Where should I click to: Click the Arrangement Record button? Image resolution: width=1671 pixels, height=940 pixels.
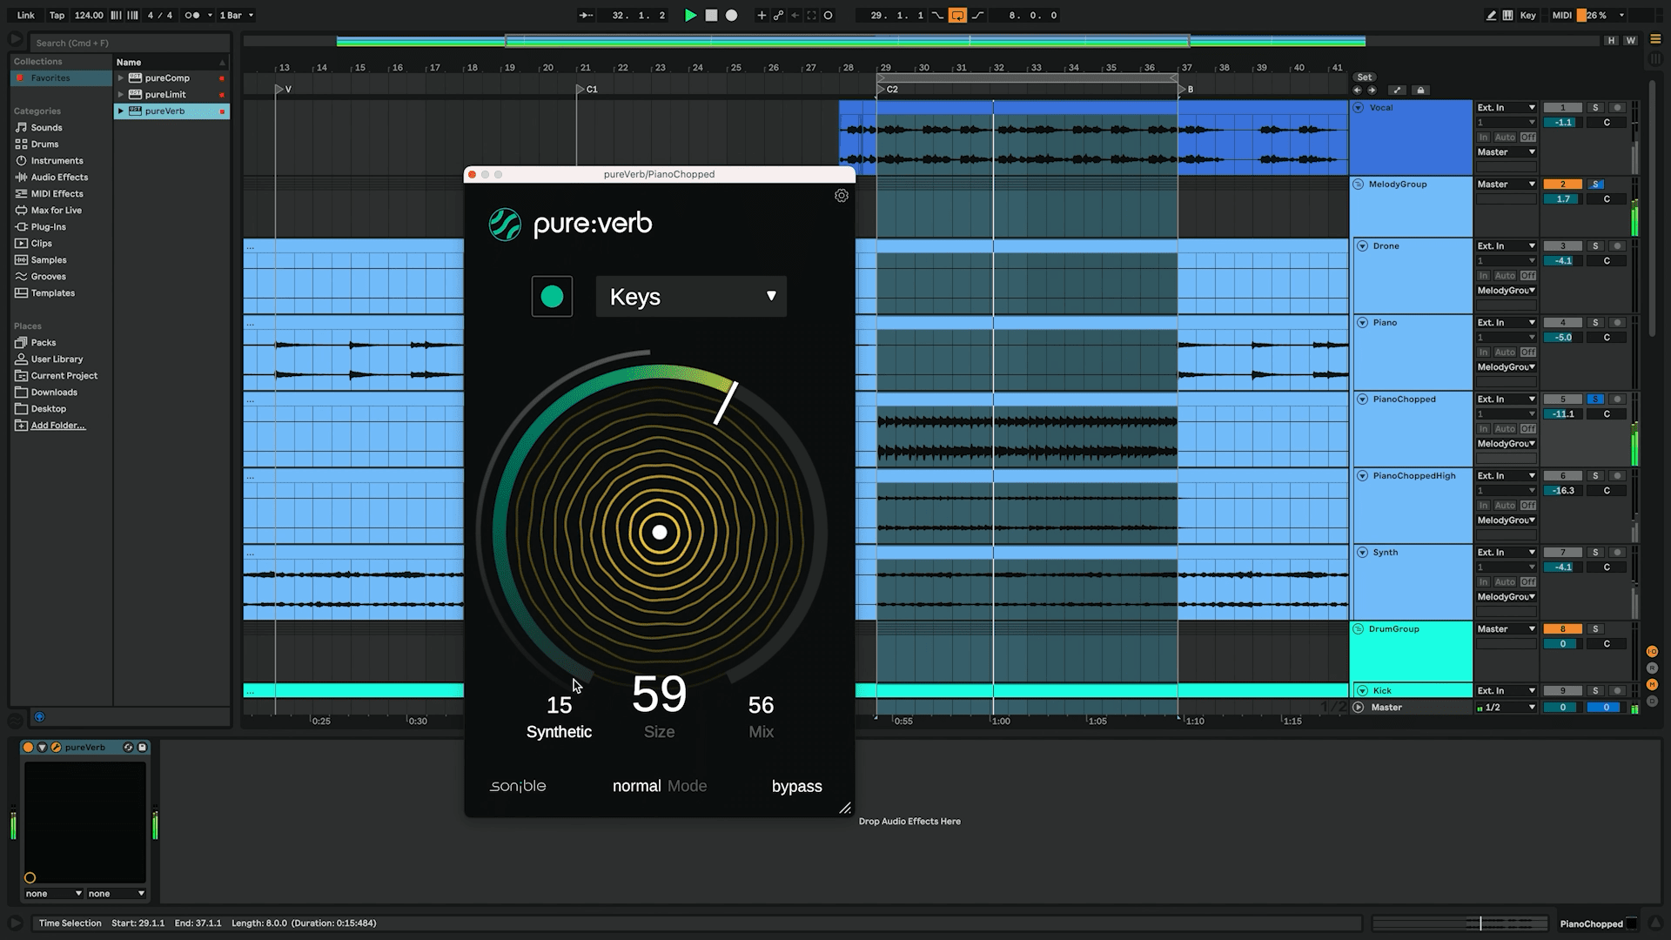coord(732,15)
